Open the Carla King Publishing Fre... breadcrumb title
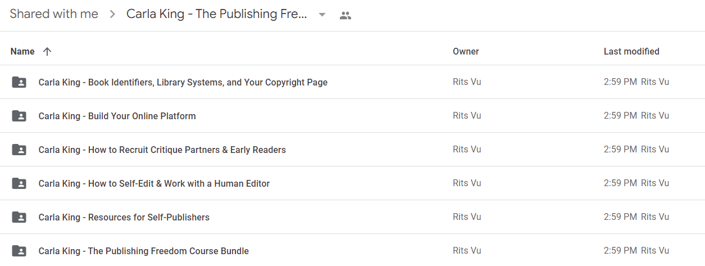 point(217,14)
